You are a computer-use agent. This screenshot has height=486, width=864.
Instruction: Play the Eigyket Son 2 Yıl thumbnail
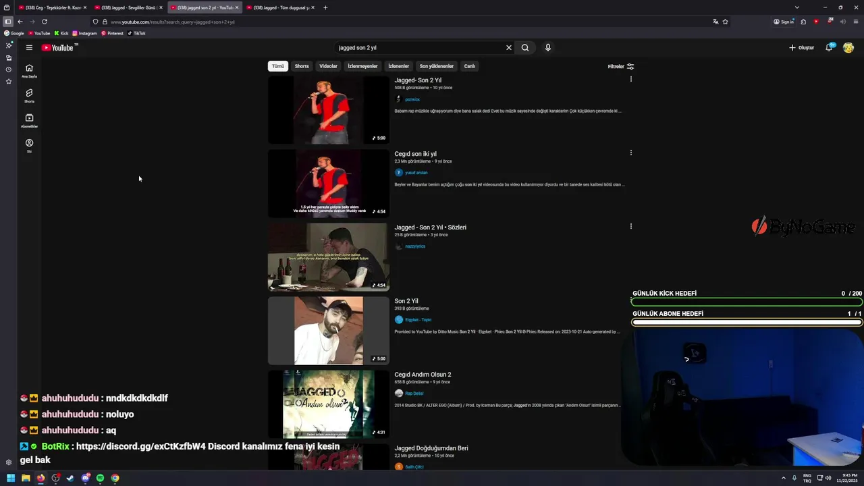click(x=329, y=331)
